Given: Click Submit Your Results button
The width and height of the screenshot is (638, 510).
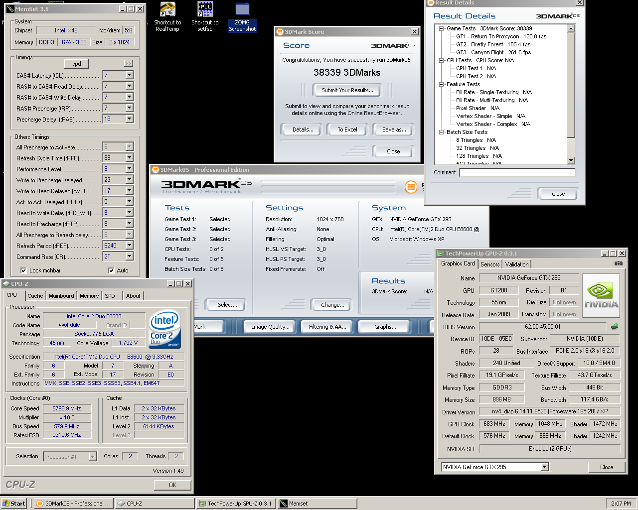Looking at the screenshot, I should pos(347,90).
